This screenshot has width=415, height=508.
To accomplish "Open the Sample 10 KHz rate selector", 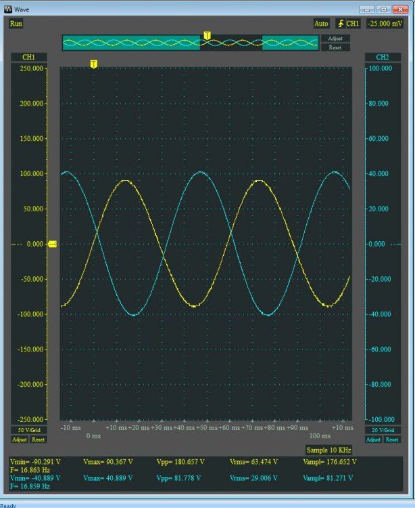I will [x=328, y=449].
